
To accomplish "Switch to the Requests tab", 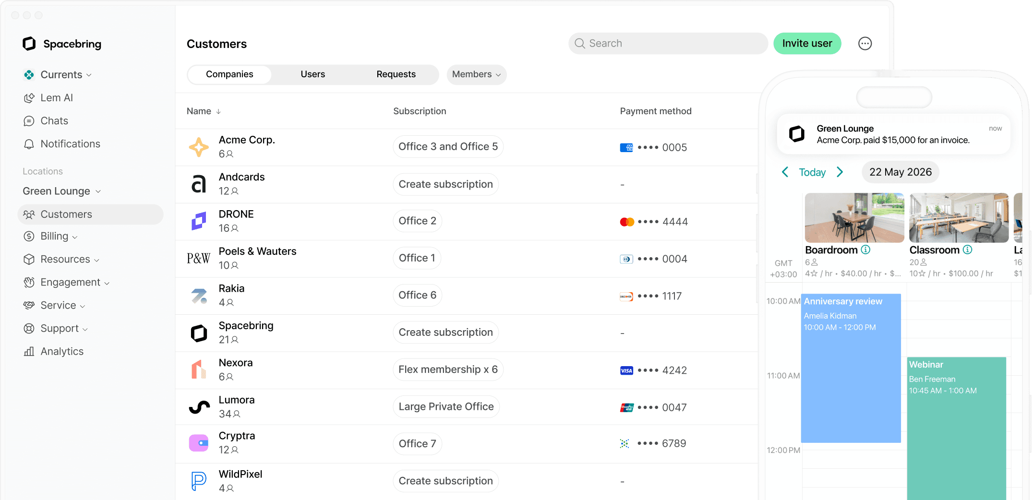I will click(396, 74).
